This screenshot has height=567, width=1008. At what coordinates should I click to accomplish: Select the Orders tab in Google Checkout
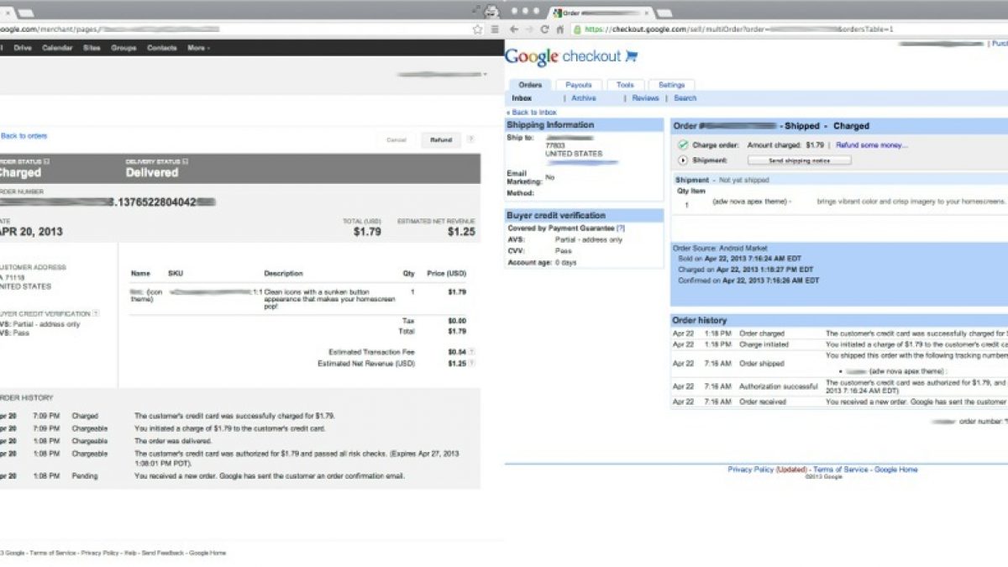(x=530, y=85)
